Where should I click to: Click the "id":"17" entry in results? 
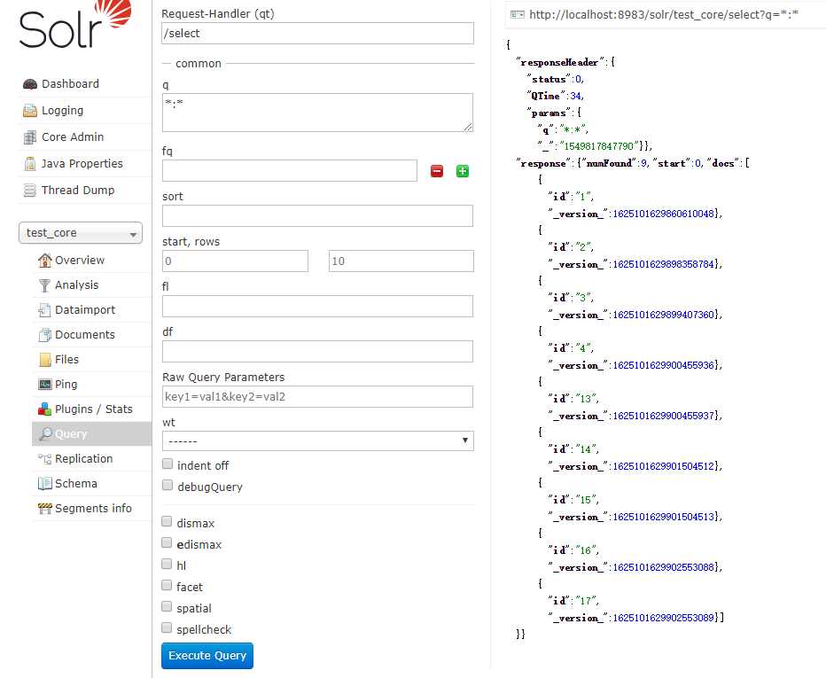(x=573, y=601)
